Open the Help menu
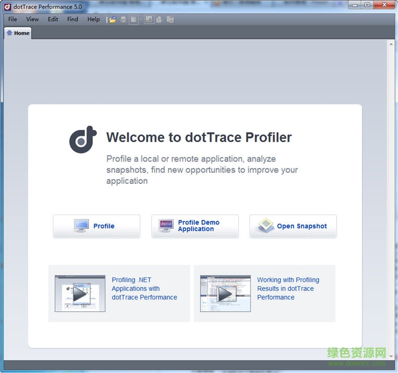 tap(93, 19)
